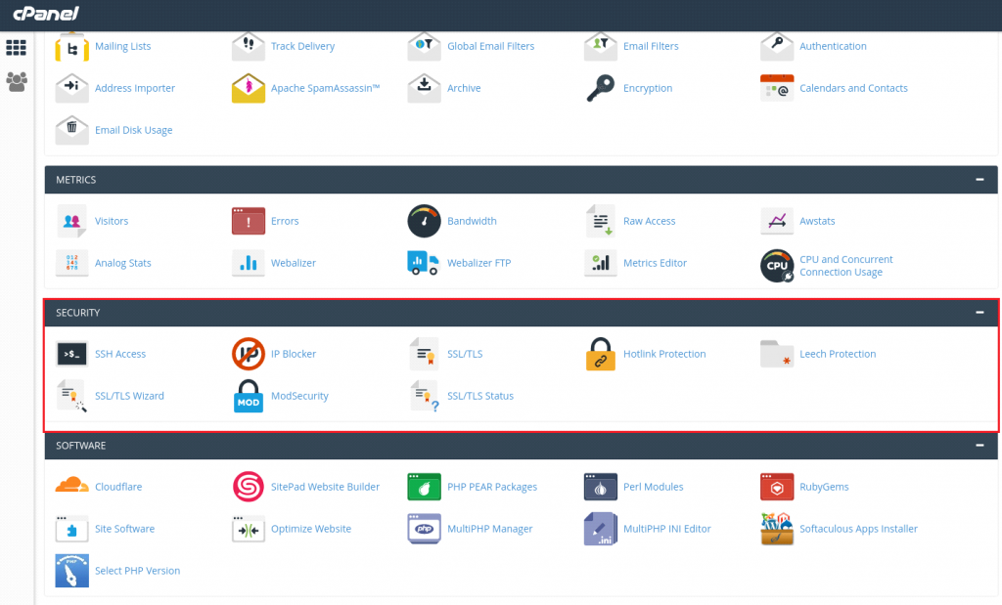
Task: Click the Webalizer FTP truck icon
Action: (x=423, y=262)
